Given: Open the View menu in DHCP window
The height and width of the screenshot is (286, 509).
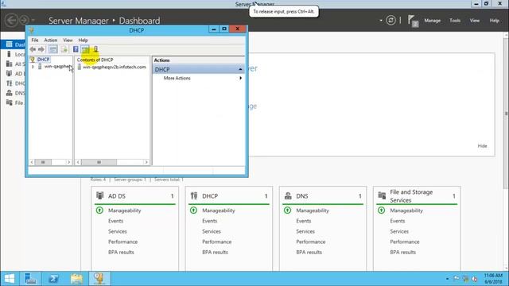Looking at the screenshot, I should [x=68, y=41].
